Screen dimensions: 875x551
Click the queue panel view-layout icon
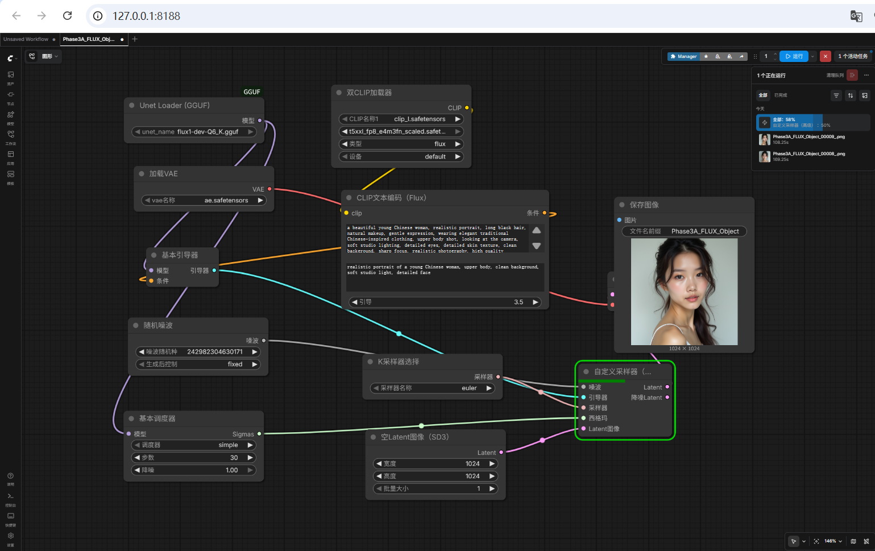[x=865, y=96]
